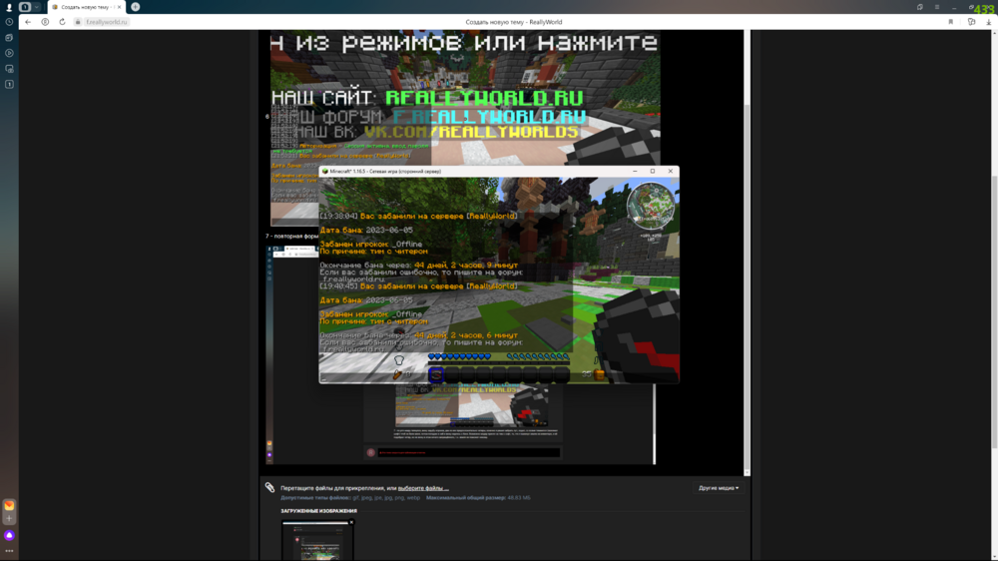Click the uploaded image thumbnail
The width and height of the screenshot is (998, 561).
pyautogui.click(x=317, y=540)
